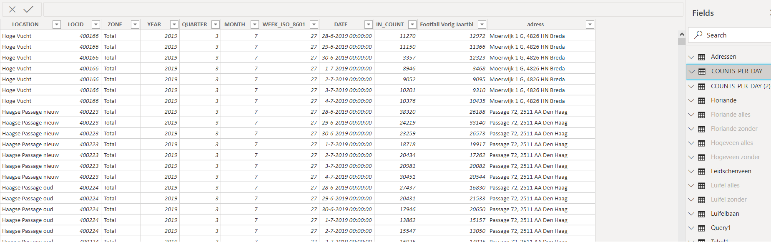Open the DATE column filter dropdown
Image resolution: width=771 pixels, height=242 pixels.
click(x=369, y=25)
